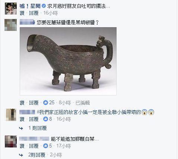178x159 pixels.
Task: Click the like thumb icon showing 5
Action: (45, 146)
